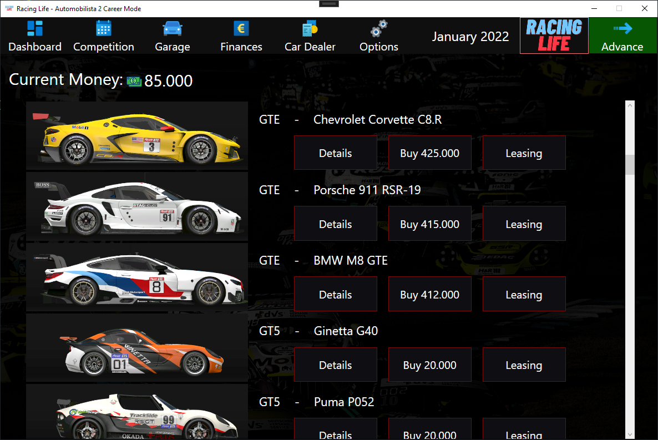
Task: Click the app icon in title bar
Action: coord(9,8)
